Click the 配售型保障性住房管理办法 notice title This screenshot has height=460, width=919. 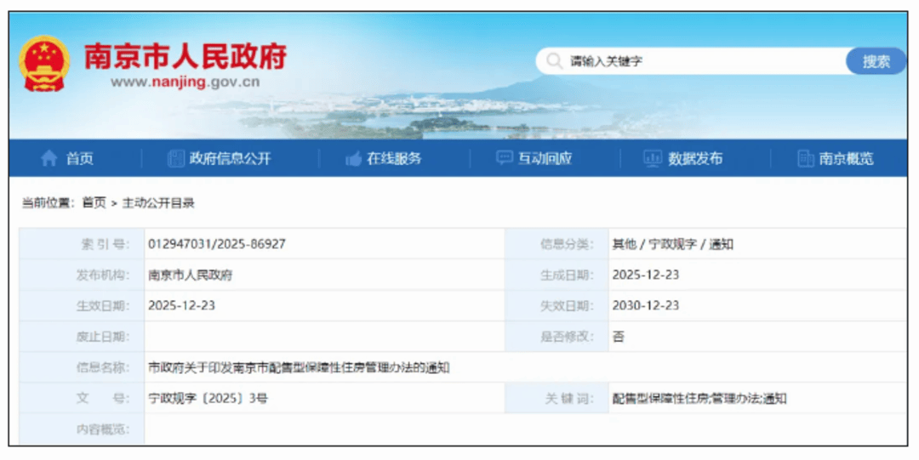[298, 367]
